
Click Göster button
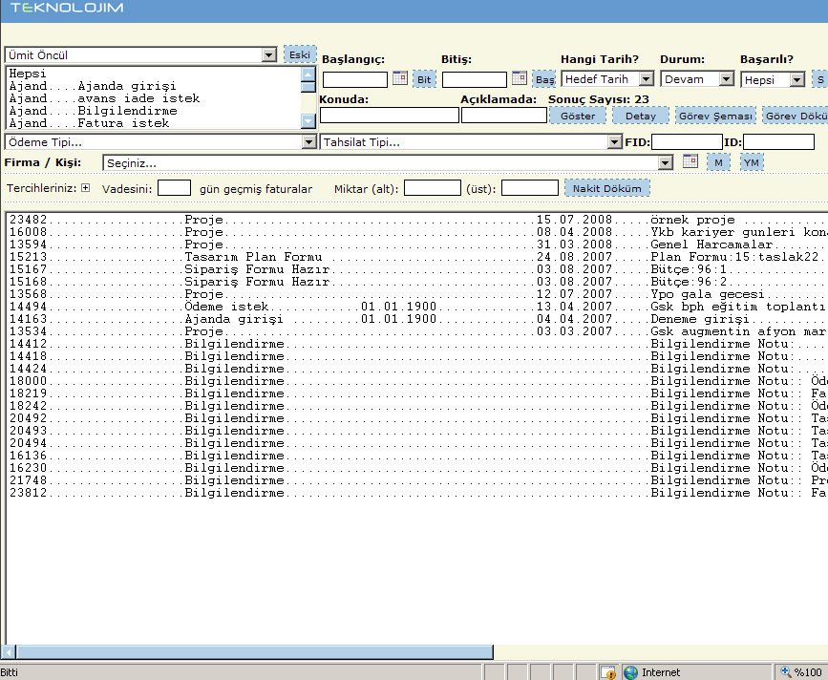click(x=578, y=116)
